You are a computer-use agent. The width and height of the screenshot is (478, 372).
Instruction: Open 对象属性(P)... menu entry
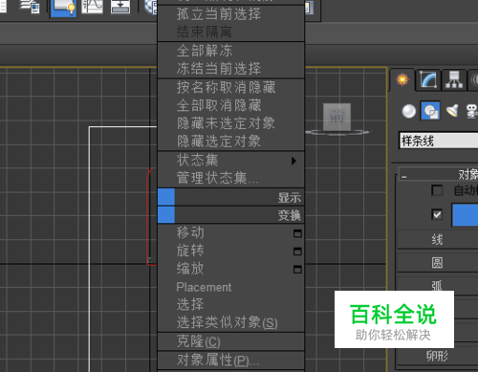pos(231,361)
